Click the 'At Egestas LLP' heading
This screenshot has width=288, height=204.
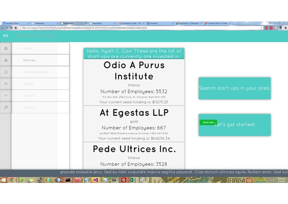134,112
